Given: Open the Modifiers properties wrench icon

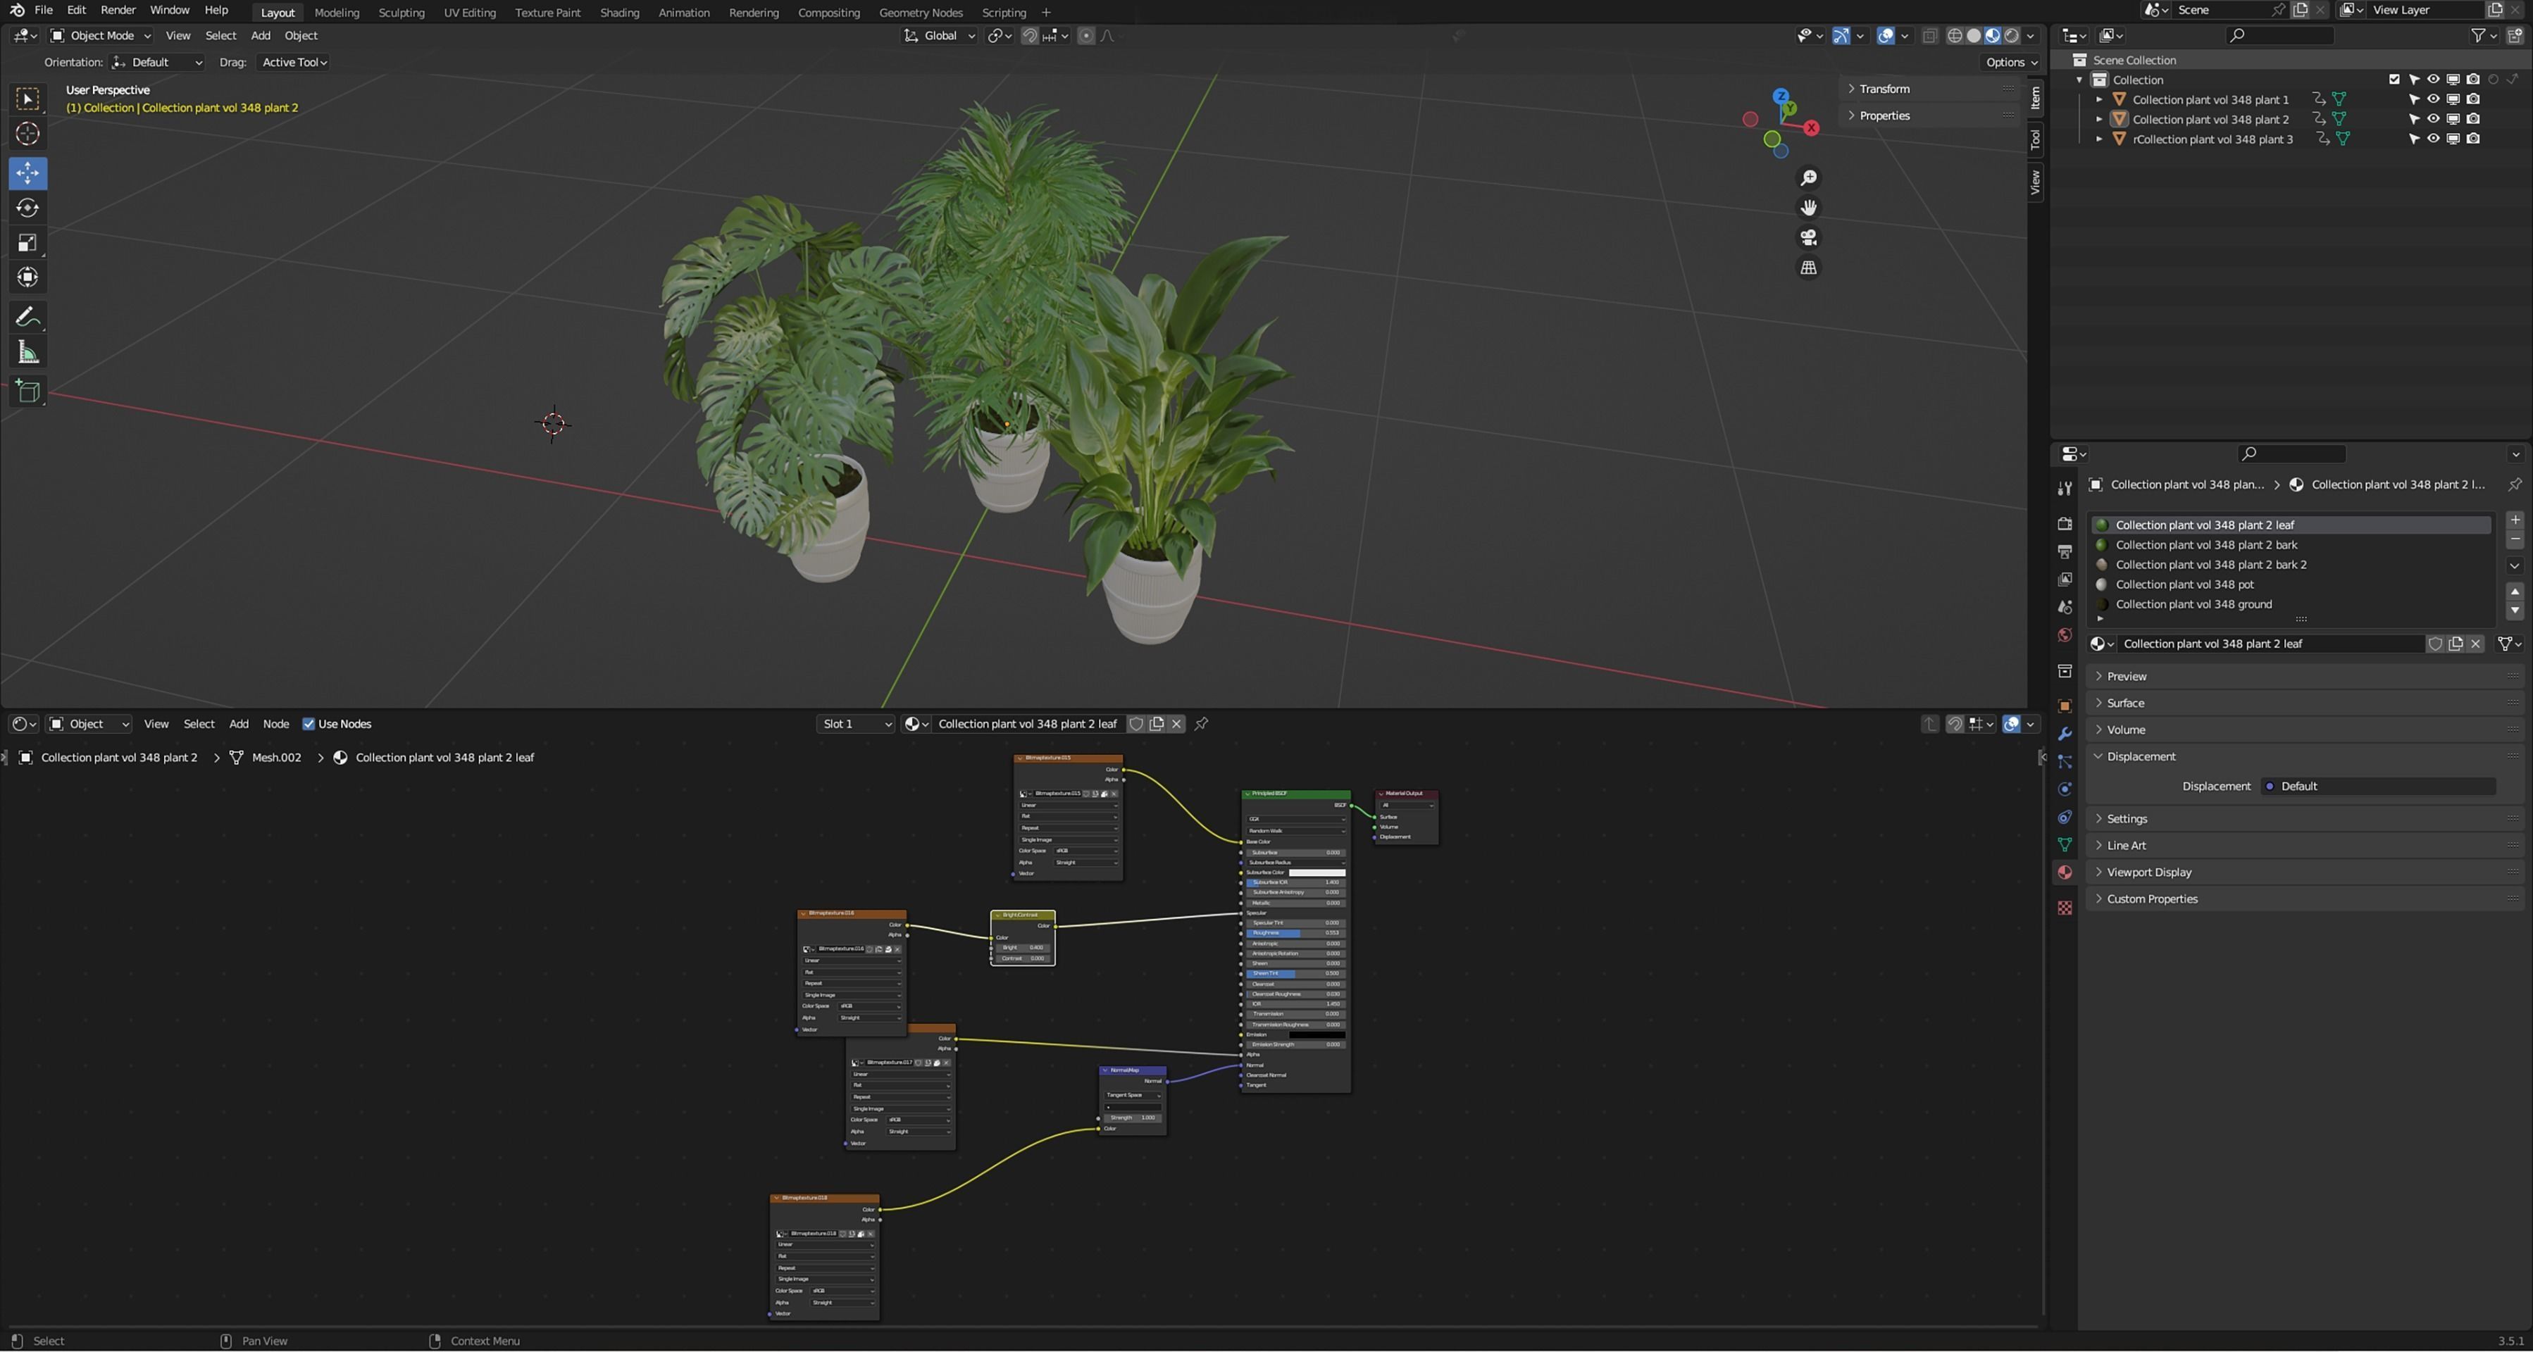Looking at the screenshot, I should pyautogui.click(x=2064, y=734).
